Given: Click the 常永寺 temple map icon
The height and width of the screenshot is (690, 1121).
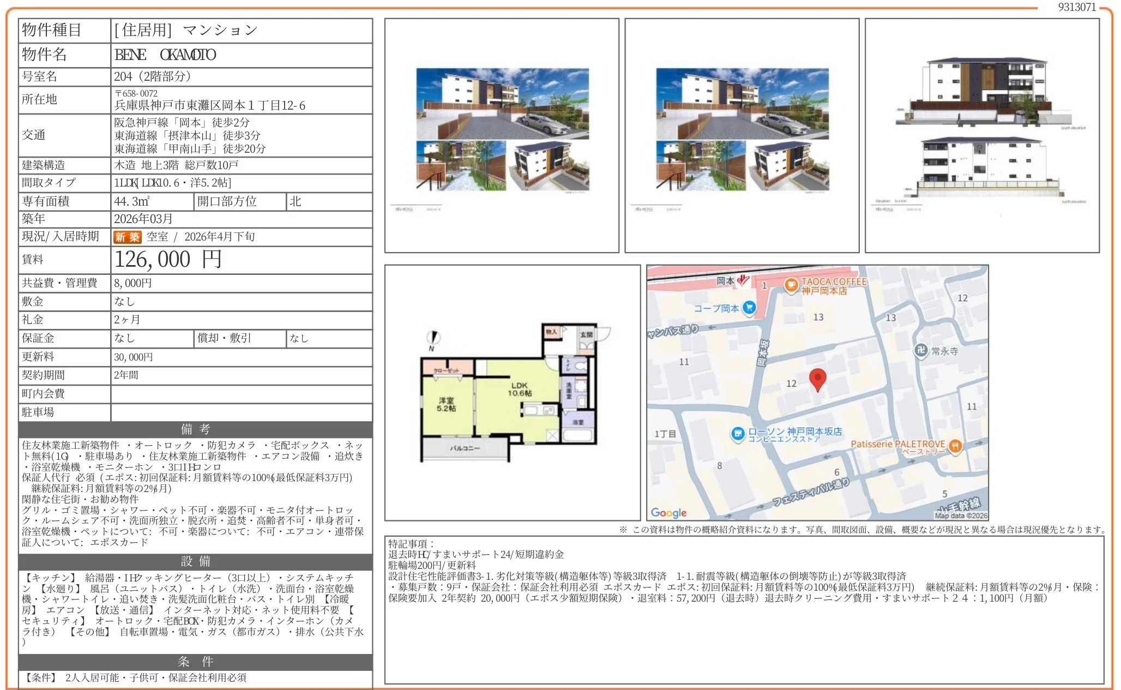Looking at the screenshot, I should tap(921, 350).
